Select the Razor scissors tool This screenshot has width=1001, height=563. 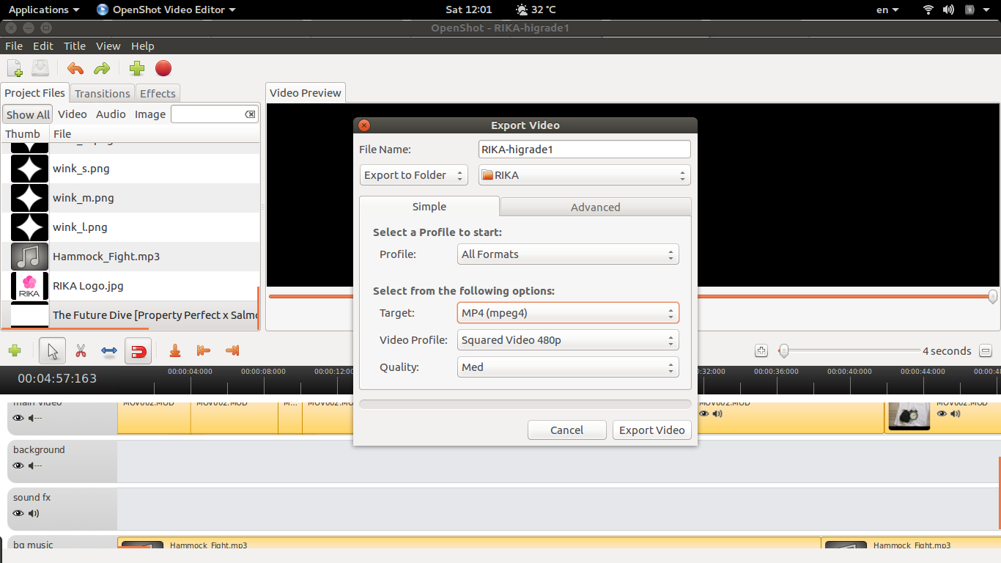pyautogui.click(x=81, y=351)
